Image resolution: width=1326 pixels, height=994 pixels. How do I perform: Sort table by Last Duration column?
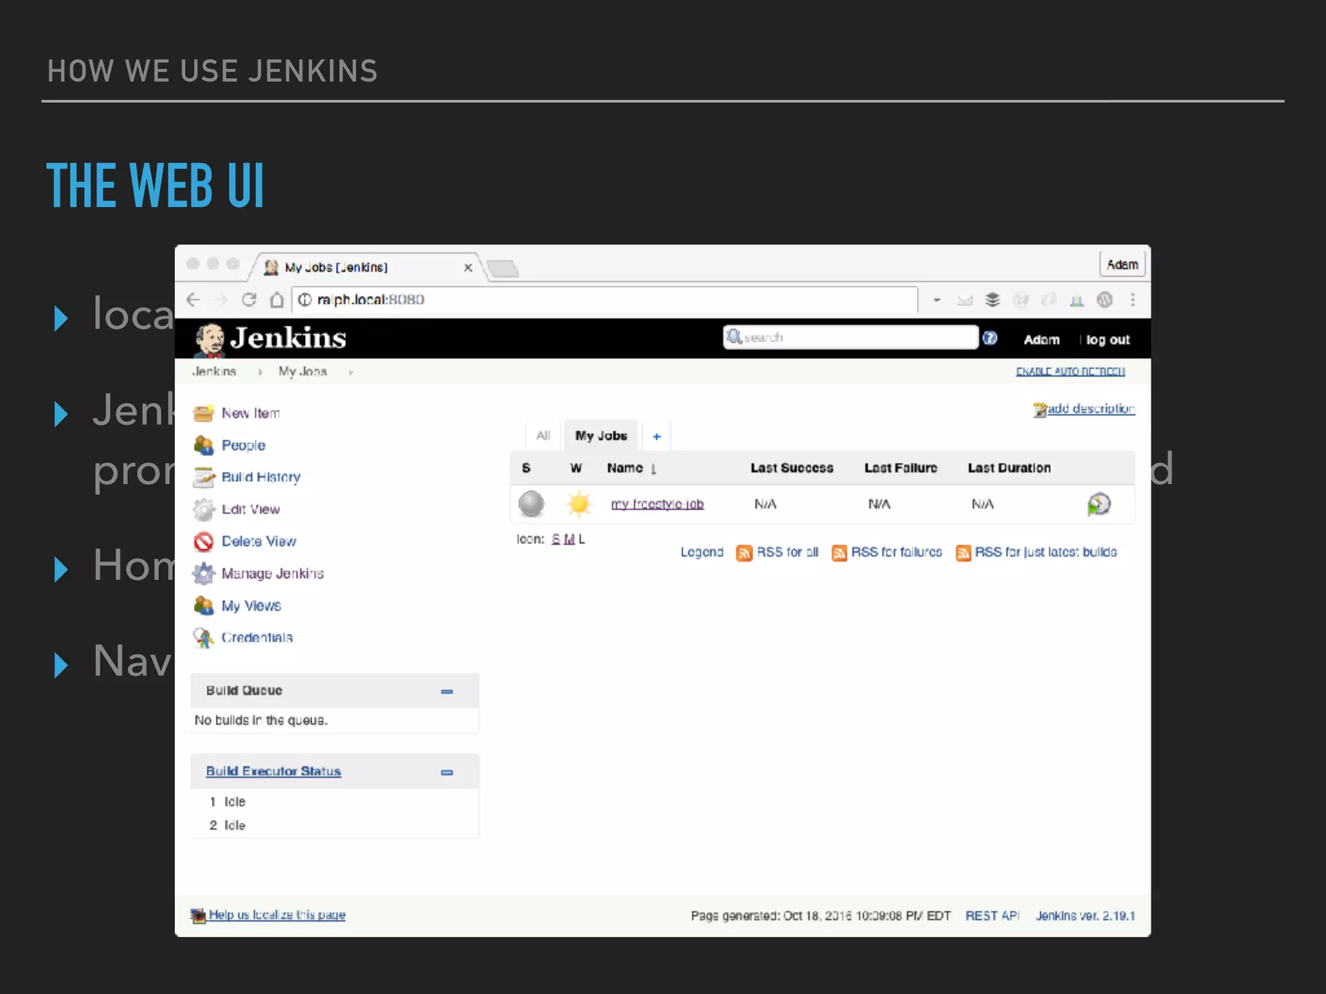tap(1009, 468)
